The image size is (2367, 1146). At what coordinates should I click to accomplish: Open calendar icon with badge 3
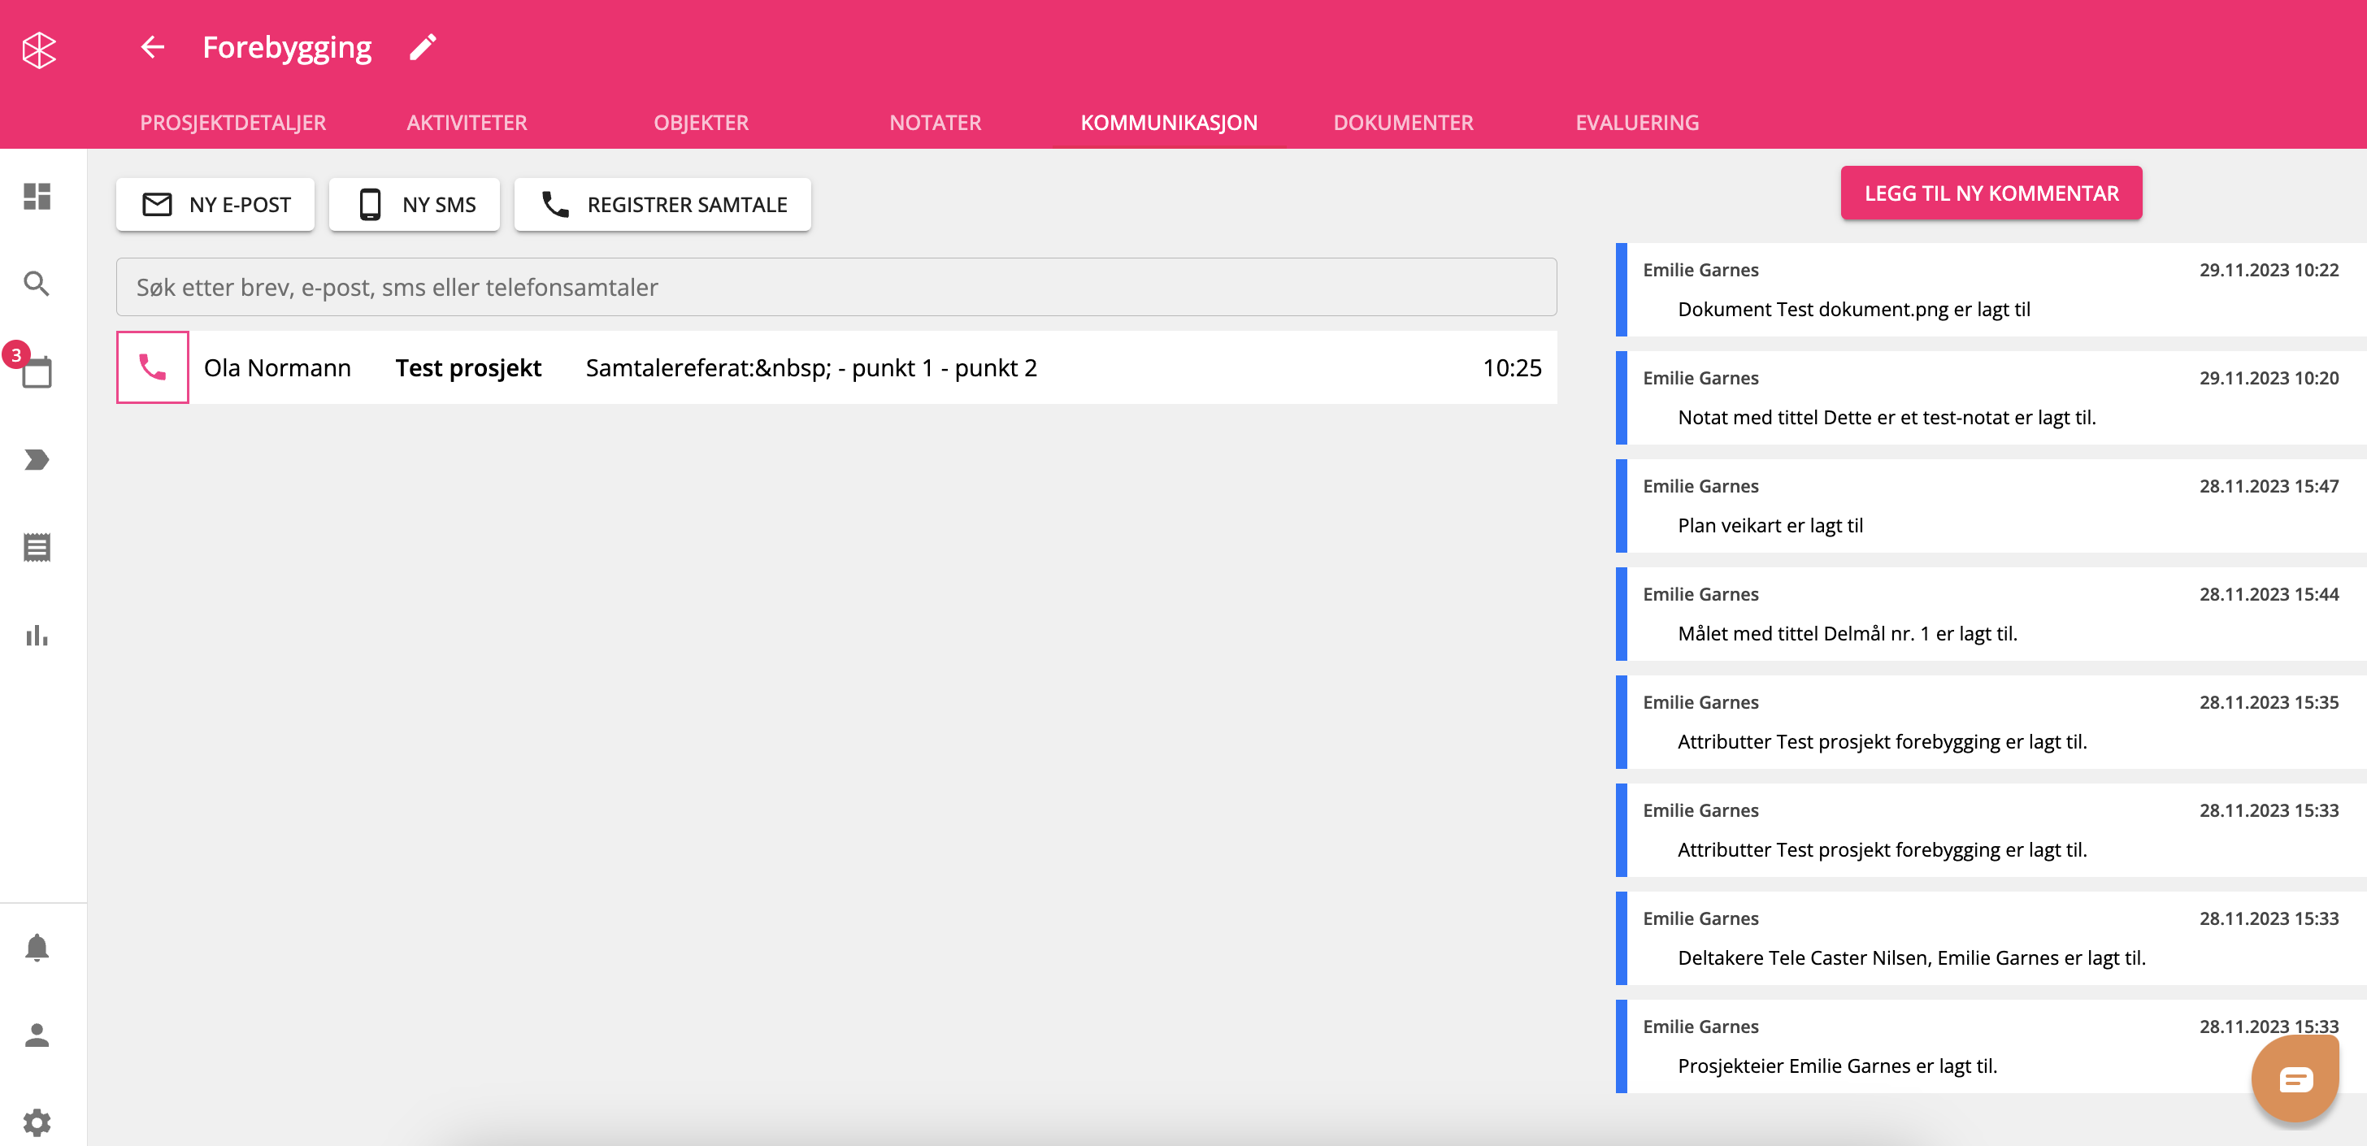[35, 371]
